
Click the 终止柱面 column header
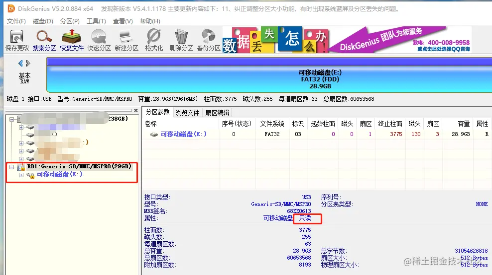point(390,124)
